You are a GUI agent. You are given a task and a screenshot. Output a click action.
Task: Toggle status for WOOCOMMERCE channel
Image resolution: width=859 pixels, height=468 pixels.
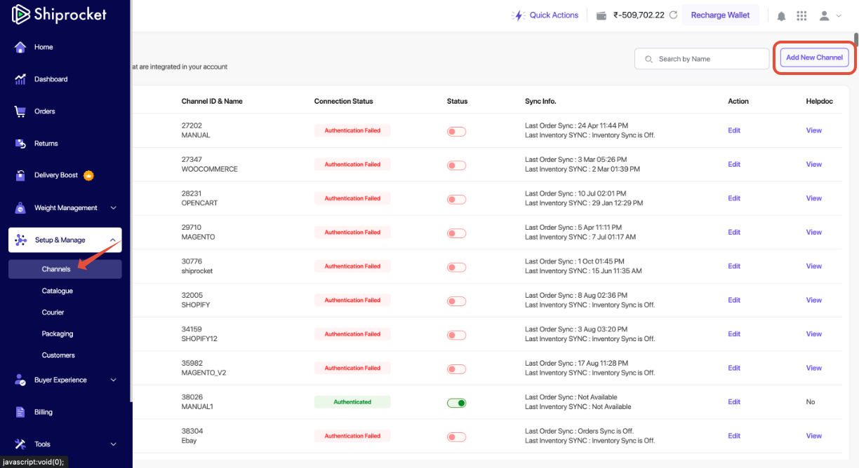pyautogui.click(x=456, y=165)
